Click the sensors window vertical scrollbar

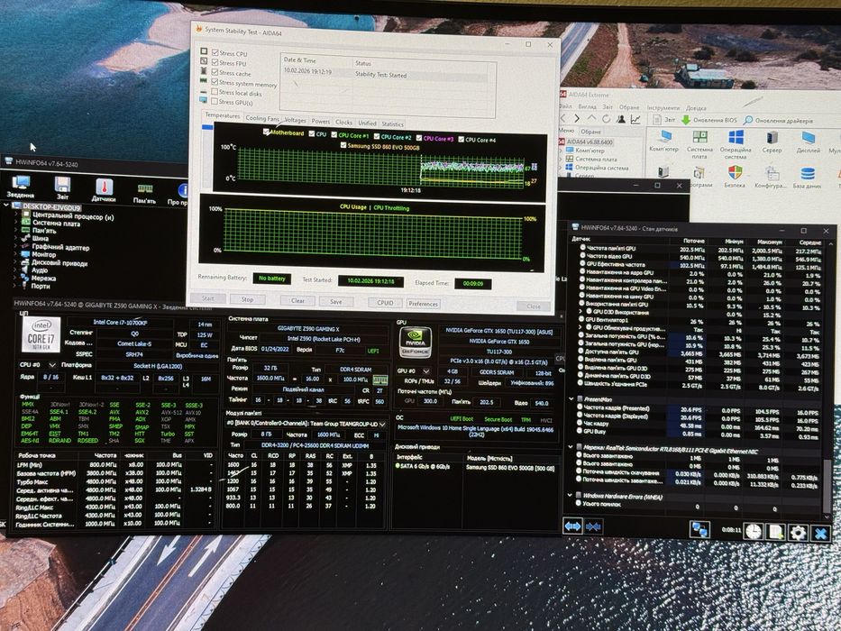(827, 486)
